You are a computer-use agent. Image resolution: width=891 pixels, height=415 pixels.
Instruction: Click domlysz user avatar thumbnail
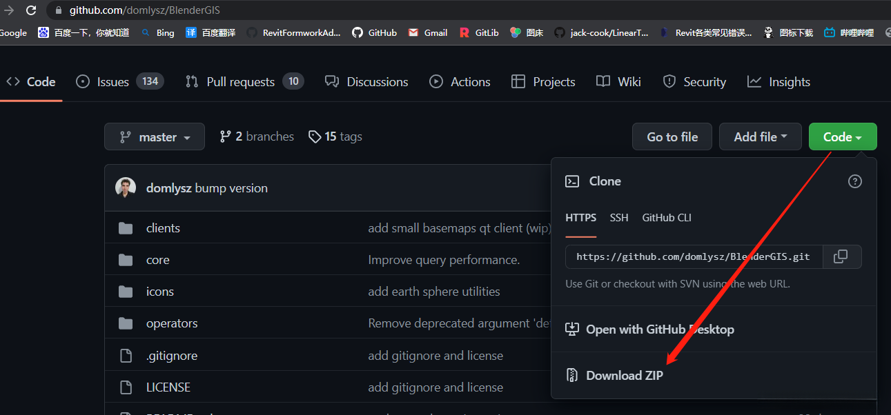pos(126,188)
